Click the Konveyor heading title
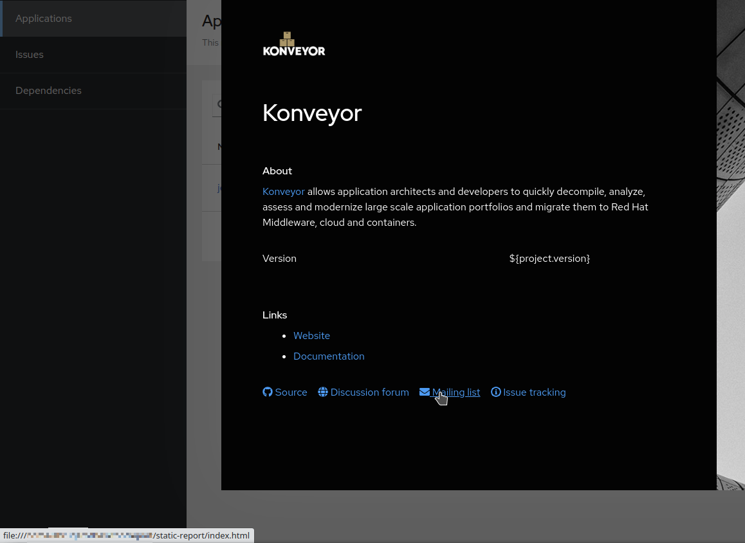The height and width of the screenshot is (543, 745). pyautogui.click(x=311, y=113)
